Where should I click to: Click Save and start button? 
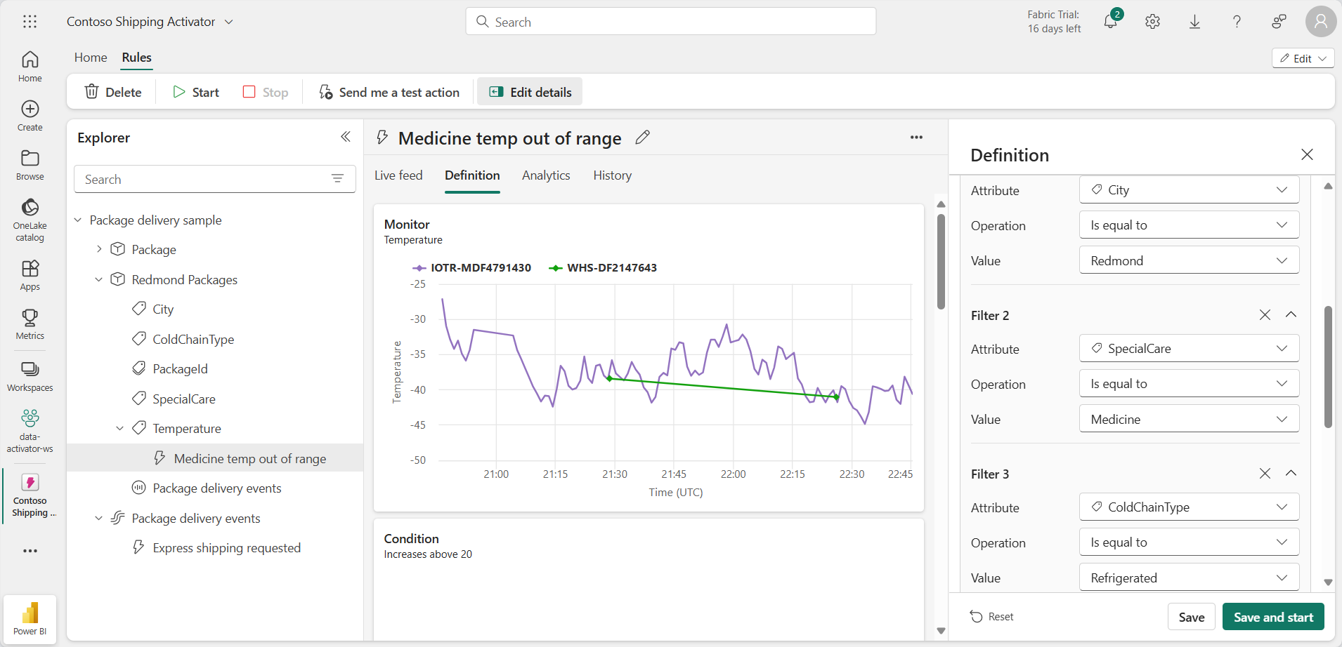coord(1273,617)
